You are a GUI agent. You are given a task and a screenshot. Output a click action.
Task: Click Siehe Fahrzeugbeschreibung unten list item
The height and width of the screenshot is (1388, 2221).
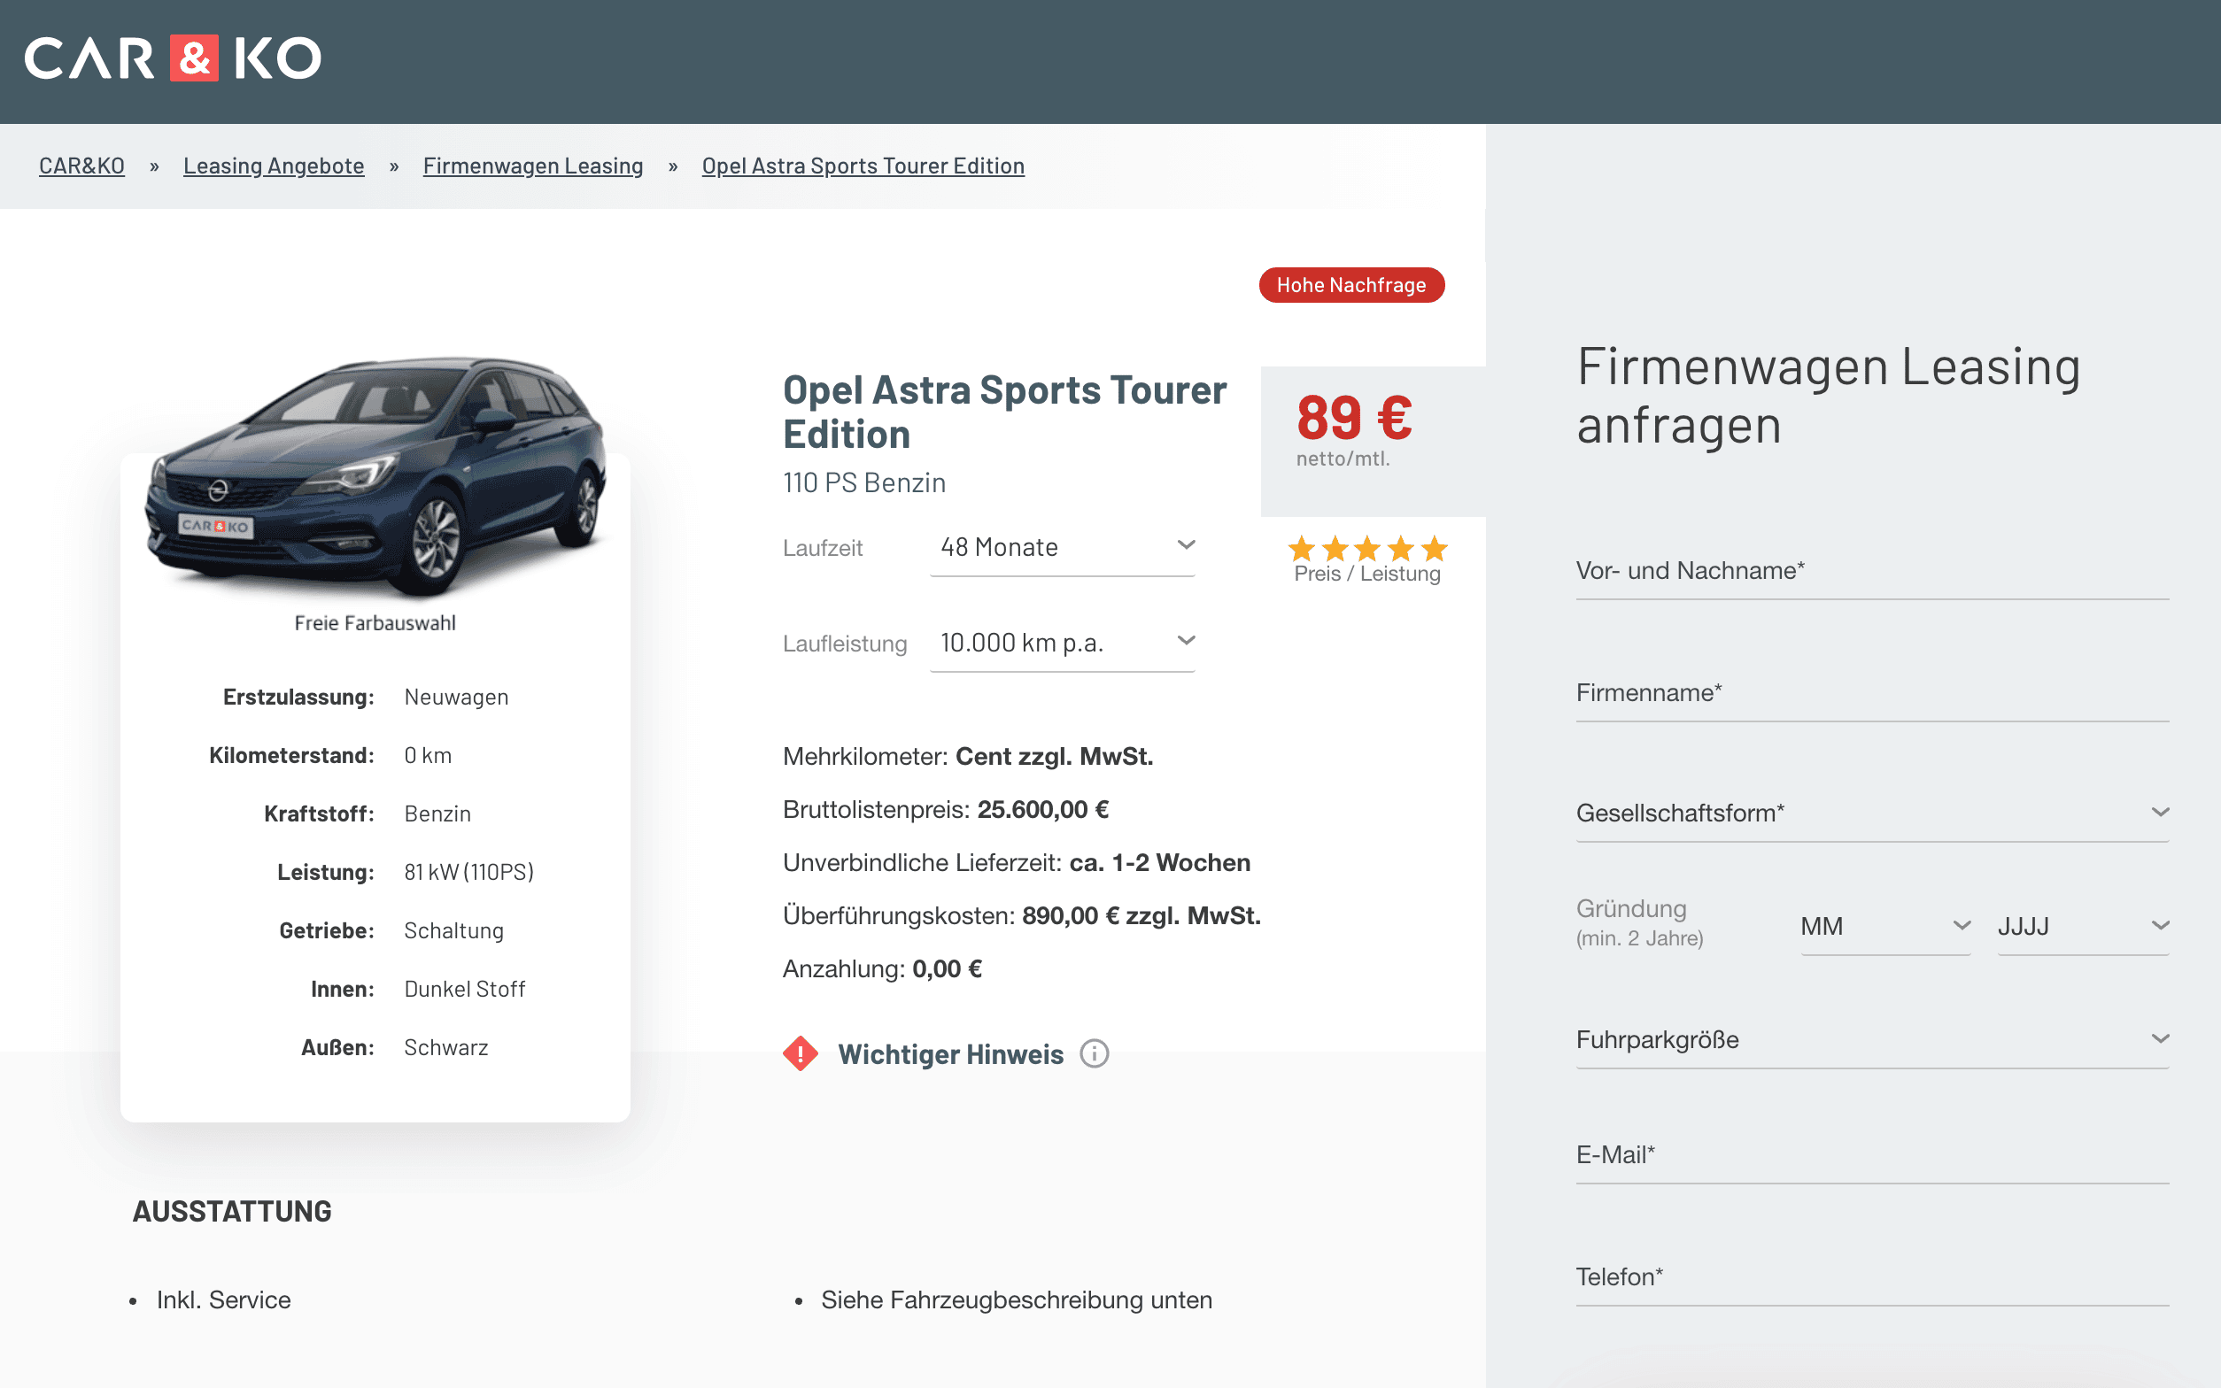tap(1017, 1300)
